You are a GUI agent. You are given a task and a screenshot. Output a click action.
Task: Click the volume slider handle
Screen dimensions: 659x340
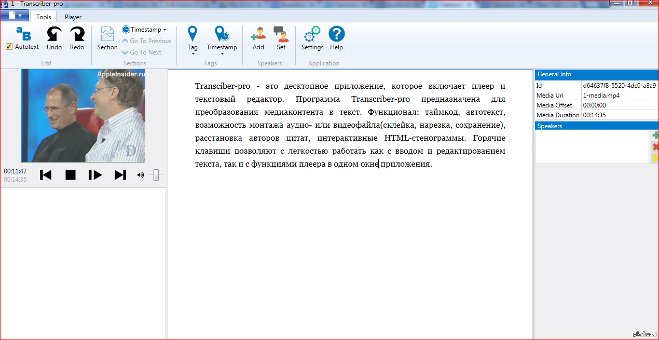tap(156, 175)
